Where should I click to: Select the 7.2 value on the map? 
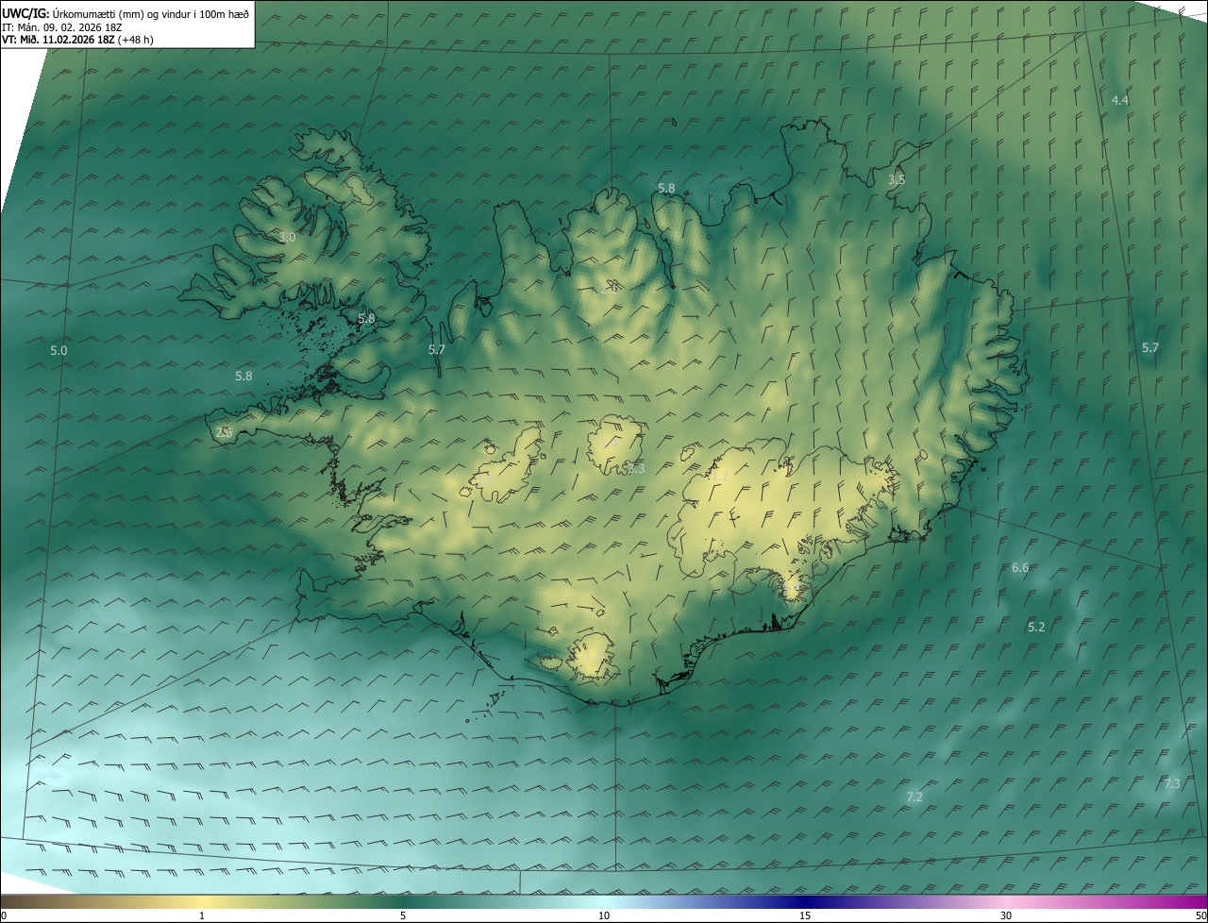[914, 797]
